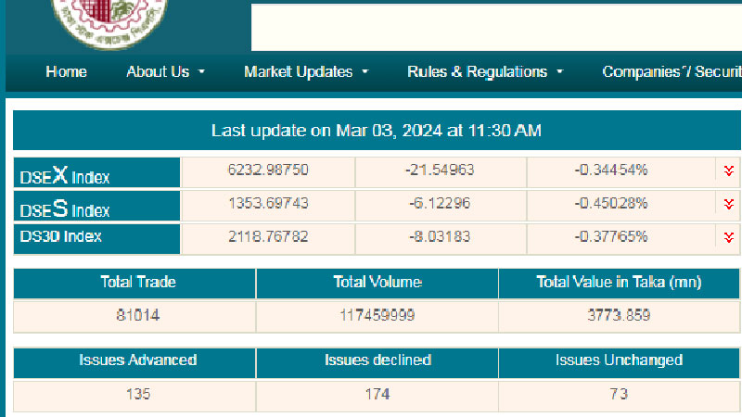The width and height of the screenshot is (742, 417).
Task: Open the Rules & Regulations dropdown
Action: 485,72
